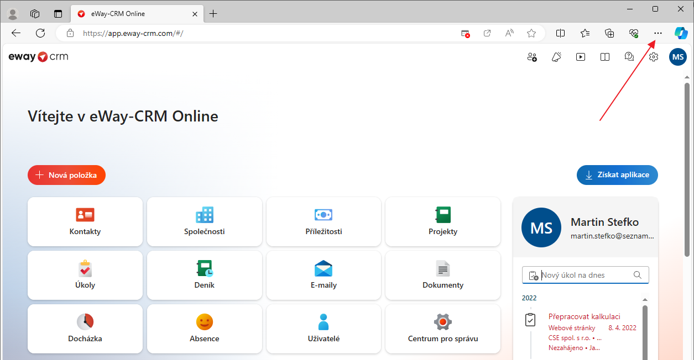Open the browser profile icon
This screenshot has height=360, width=694.
(12, 14)
